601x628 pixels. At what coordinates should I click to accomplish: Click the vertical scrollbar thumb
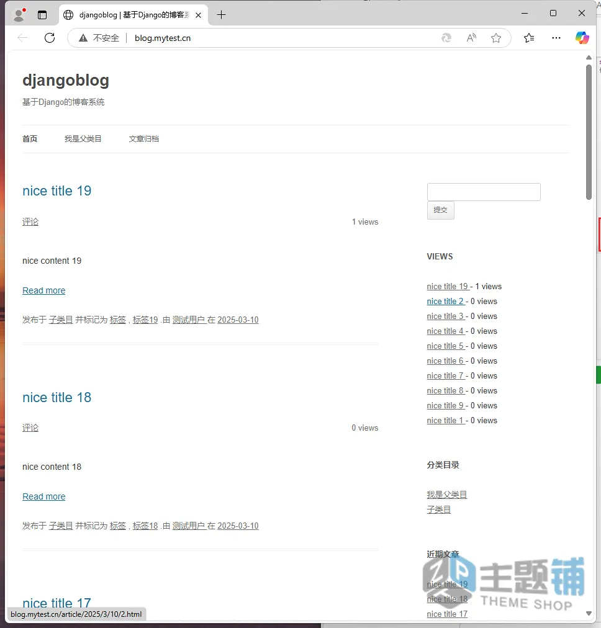[x=589, y=132]
